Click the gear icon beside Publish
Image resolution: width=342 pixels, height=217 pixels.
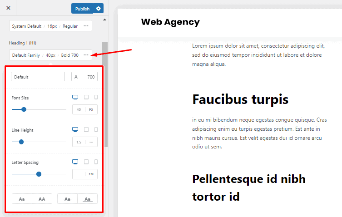pyautogui.click(x=98, y=9)
